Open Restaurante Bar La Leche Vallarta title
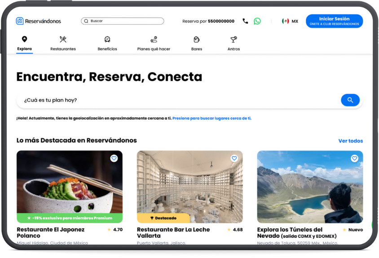The width and height of the screenshot is (379, 258). (x=173, y=232)
